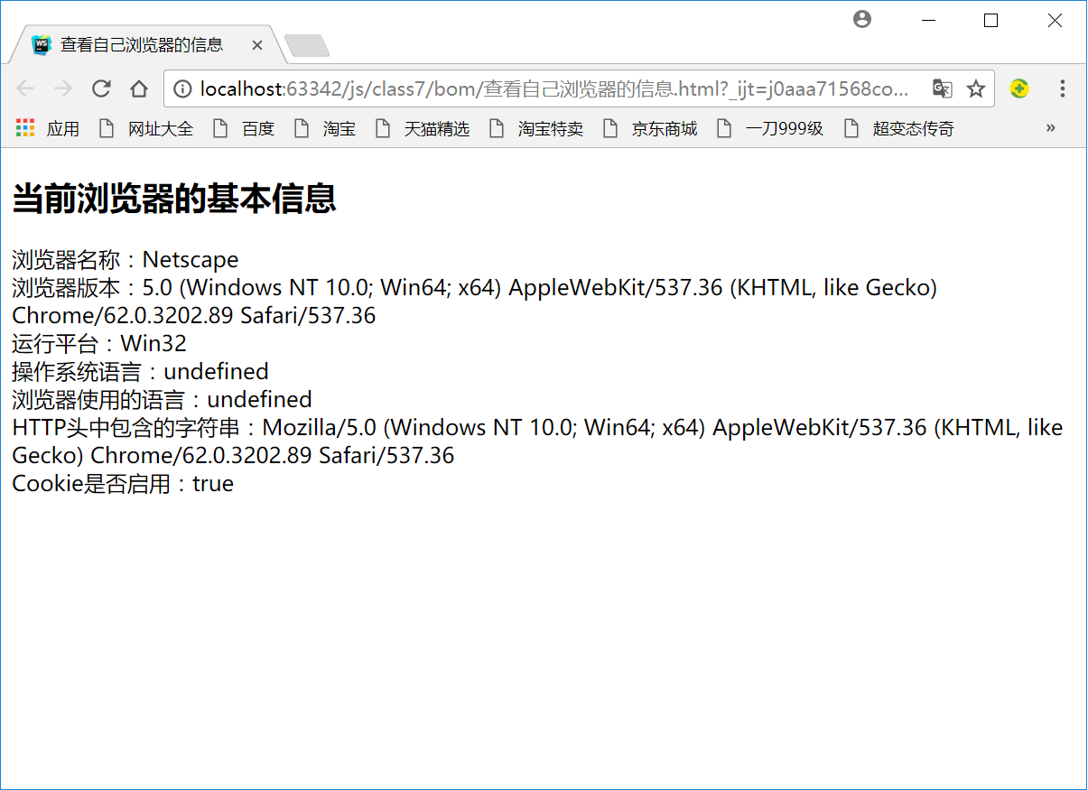Click the browser back arrow
Screen dimensions: 1088x790
click(25, 88)
